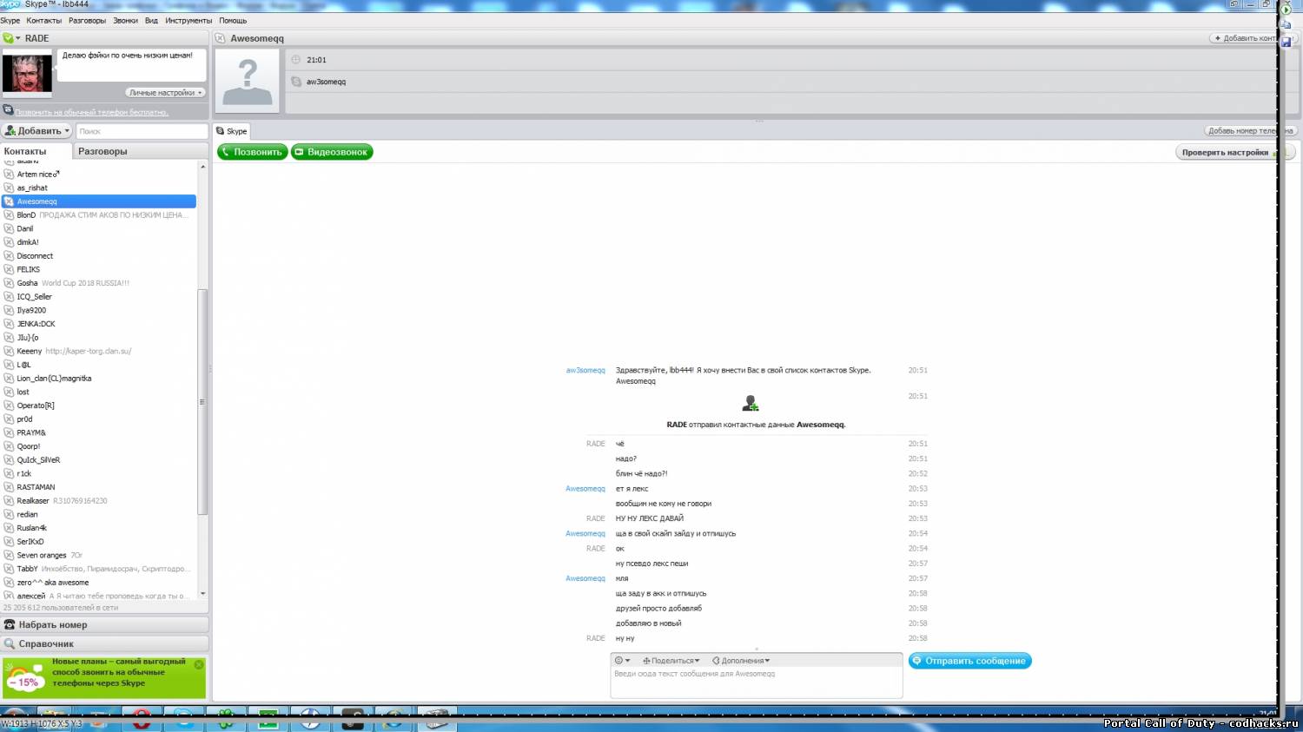Open RADE status dropdown
The height and width of the screenshot is (732, 1303).
click(12, 38)
